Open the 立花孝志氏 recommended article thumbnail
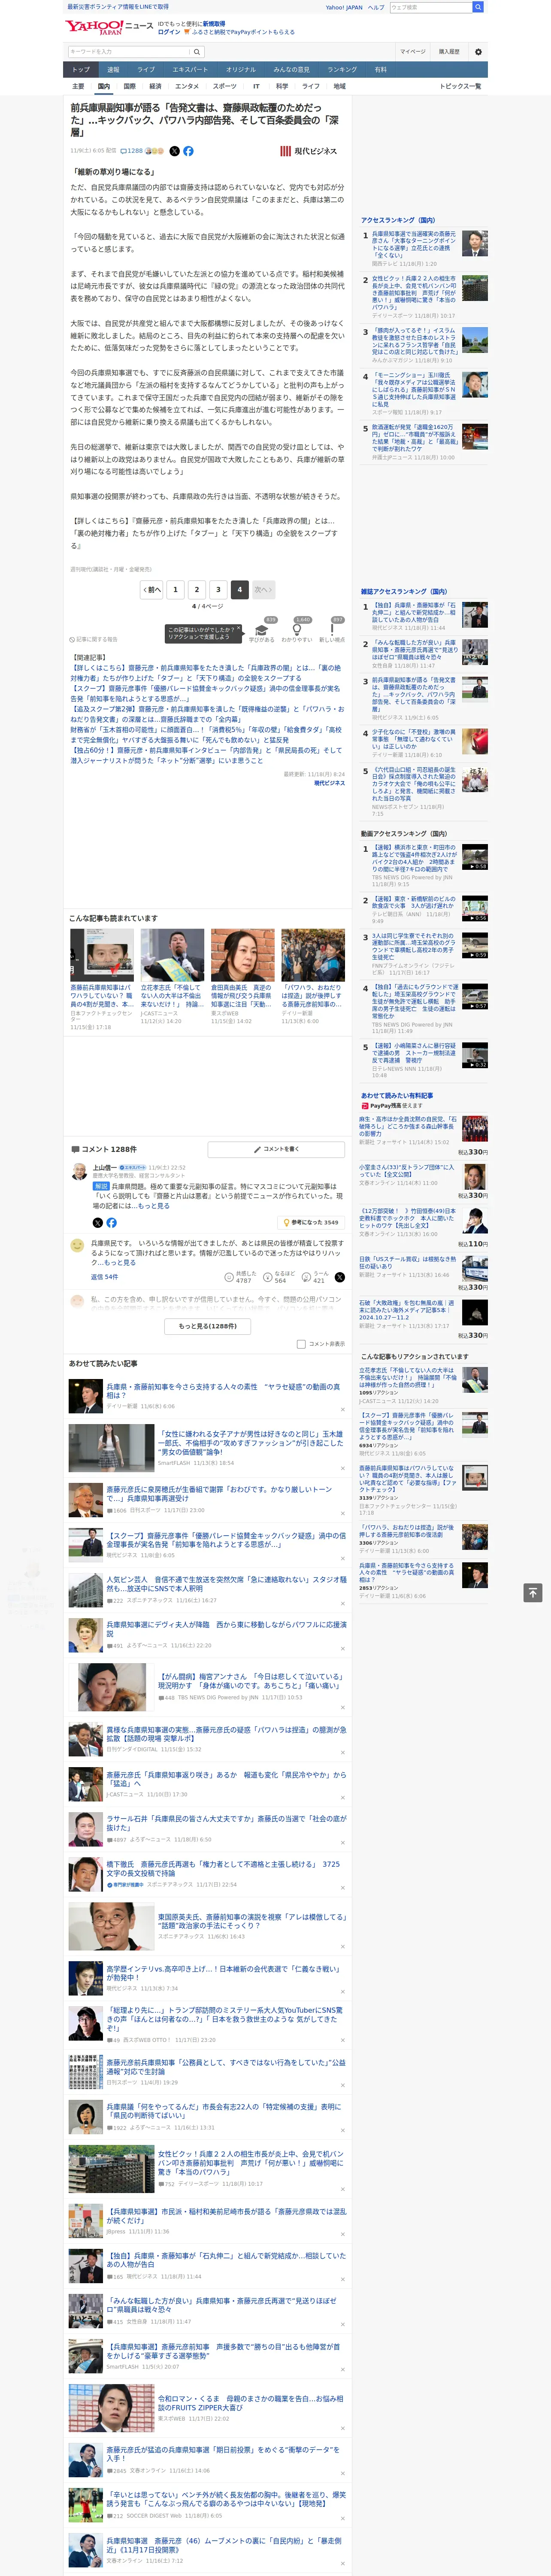 click(172, 954)
